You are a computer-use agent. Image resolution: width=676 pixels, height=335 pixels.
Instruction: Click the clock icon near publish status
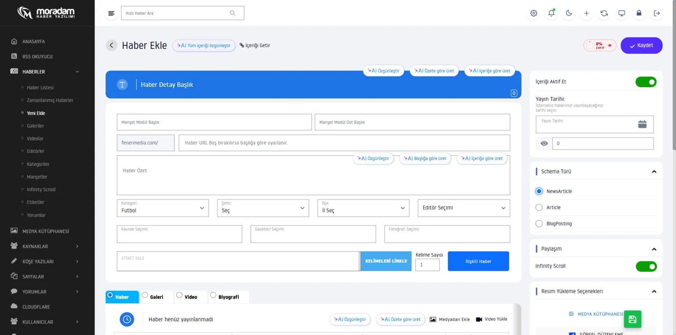click(x=127, y=319)
